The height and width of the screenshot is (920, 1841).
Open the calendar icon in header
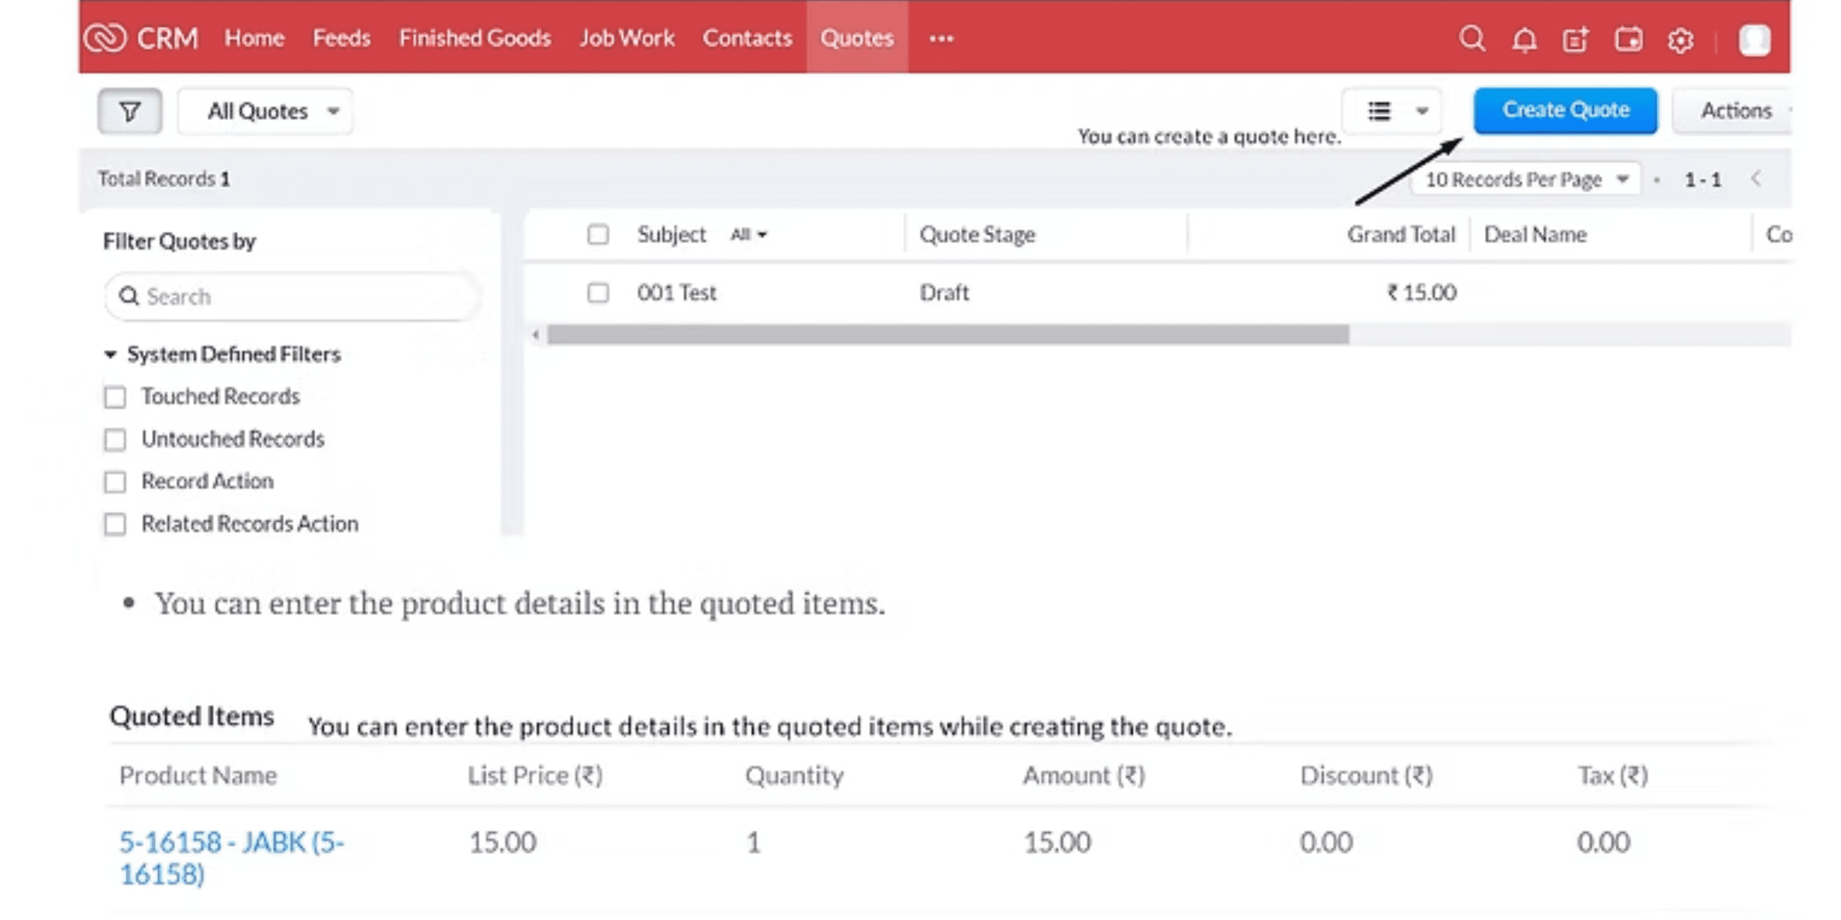coord(1628,39)
